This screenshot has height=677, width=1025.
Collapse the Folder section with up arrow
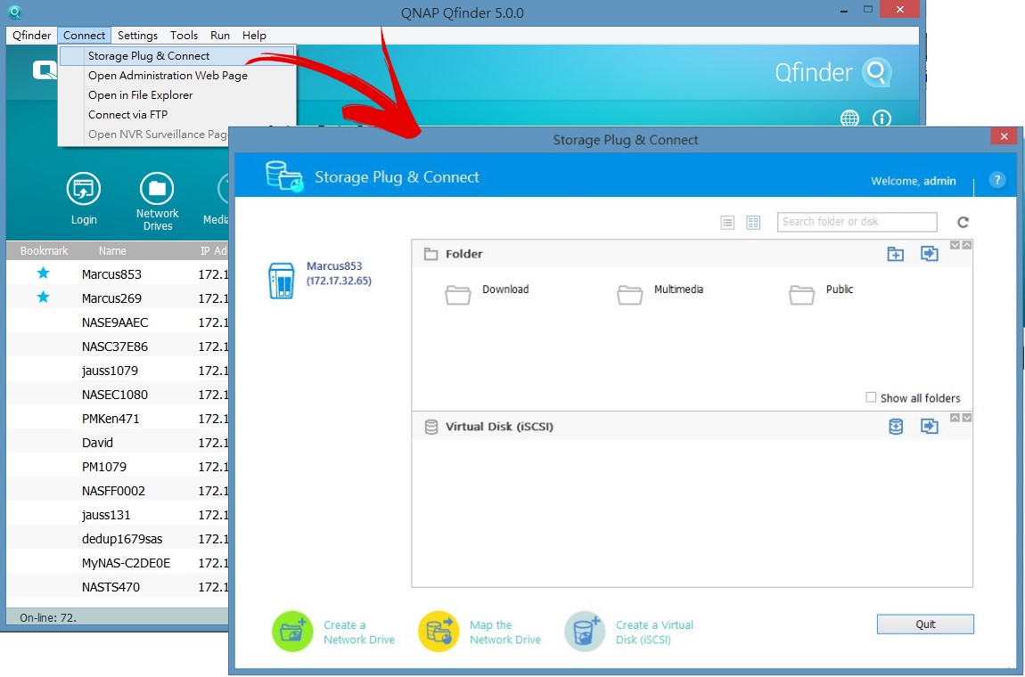(967, 245)
